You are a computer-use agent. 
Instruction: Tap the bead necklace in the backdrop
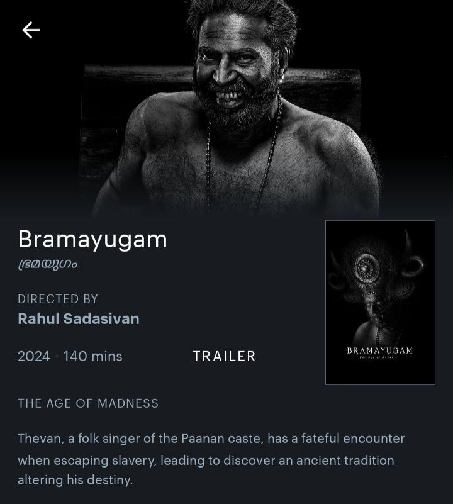tap(244, 154)
